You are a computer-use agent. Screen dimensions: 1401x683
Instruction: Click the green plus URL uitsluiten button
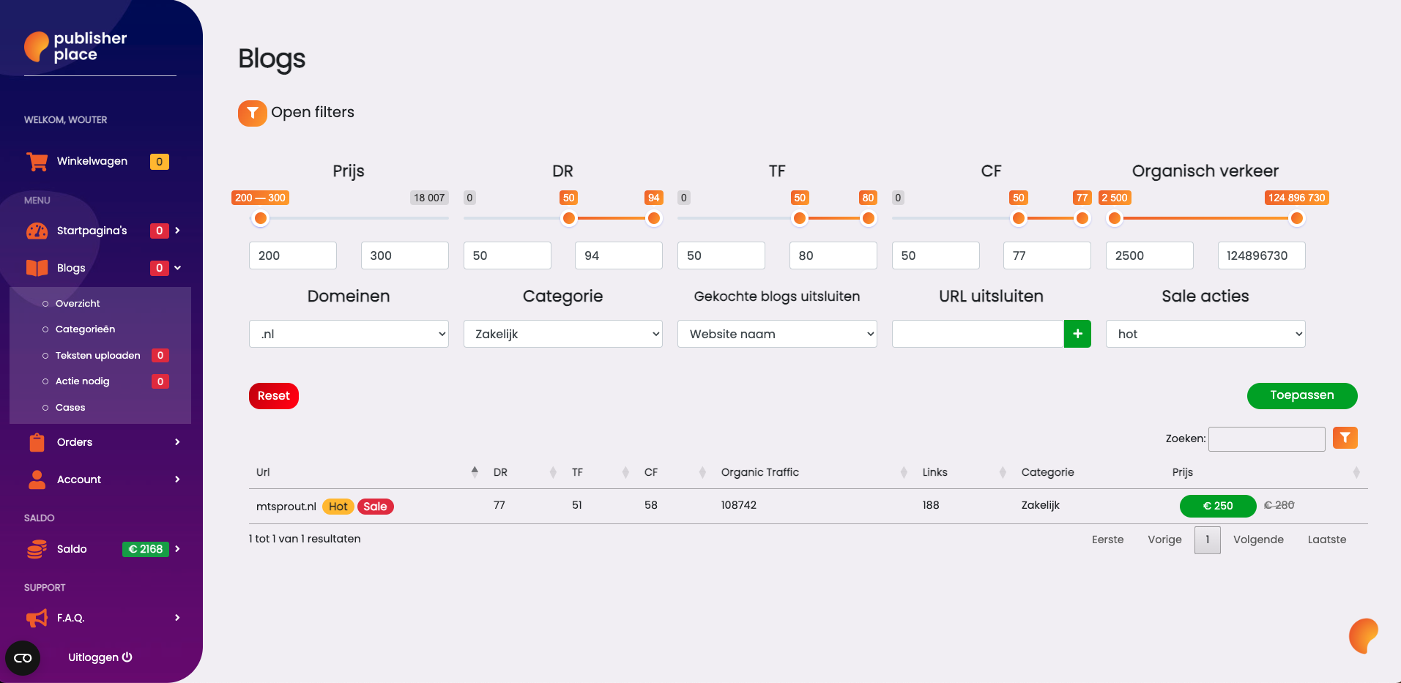pyautogui.click(x=1077, y=334)
